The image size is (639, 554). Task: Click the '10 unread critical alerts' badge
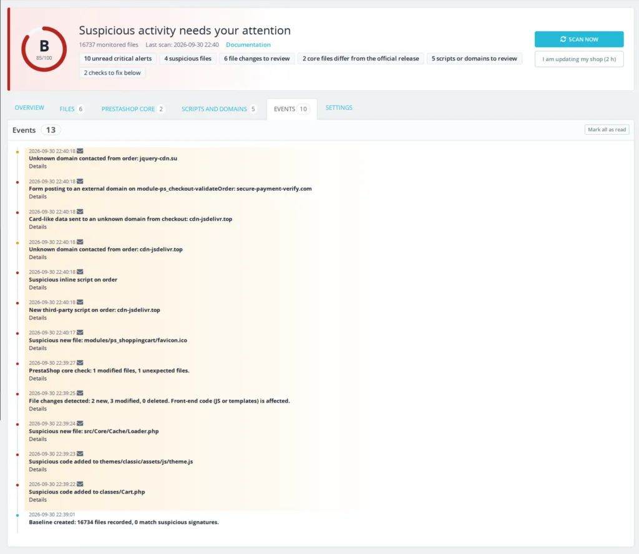(118, 59)
